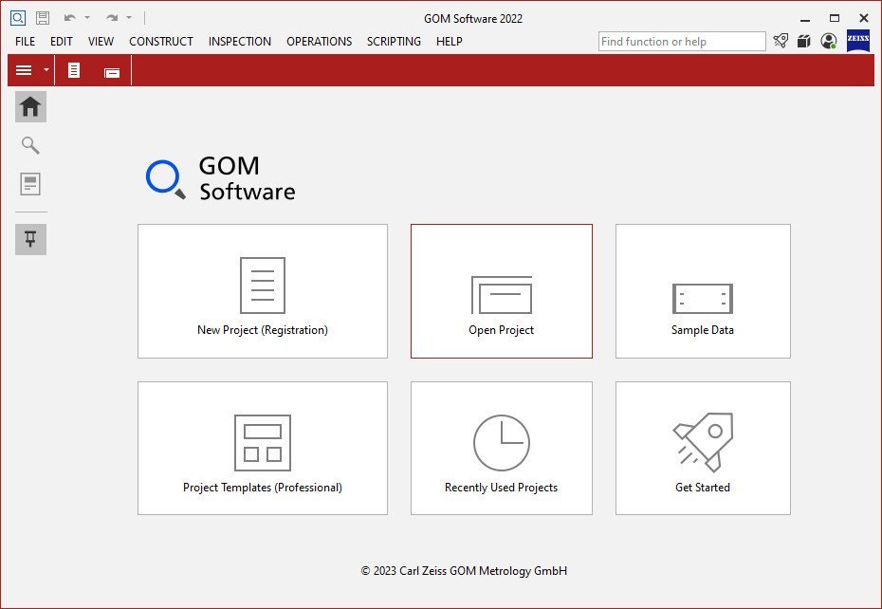Open the INSPECTION menu
This screenshot has width=882, height=609.
point(240,42)
